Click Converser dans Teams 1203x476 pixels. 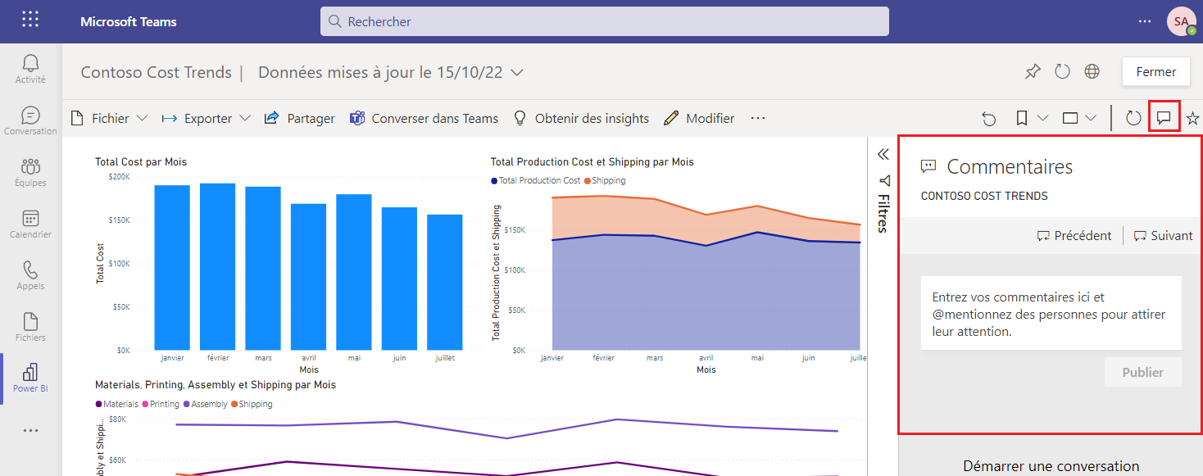click(x=424, y=119)
